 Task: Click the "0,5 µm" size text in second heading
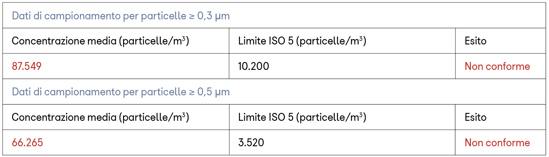pos(213,92)
